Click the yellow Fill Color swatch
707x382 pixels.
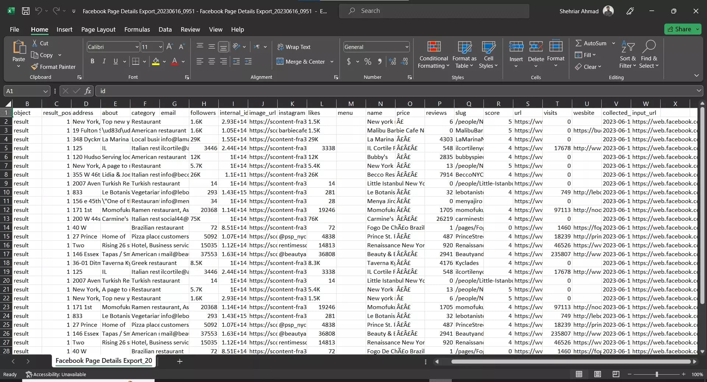pyautogui.click(x=156, y=61)
